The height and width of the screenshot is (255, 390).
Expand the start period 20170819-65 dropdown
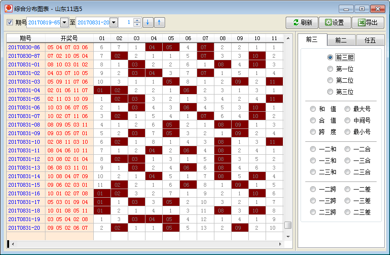tap(64, 22)
